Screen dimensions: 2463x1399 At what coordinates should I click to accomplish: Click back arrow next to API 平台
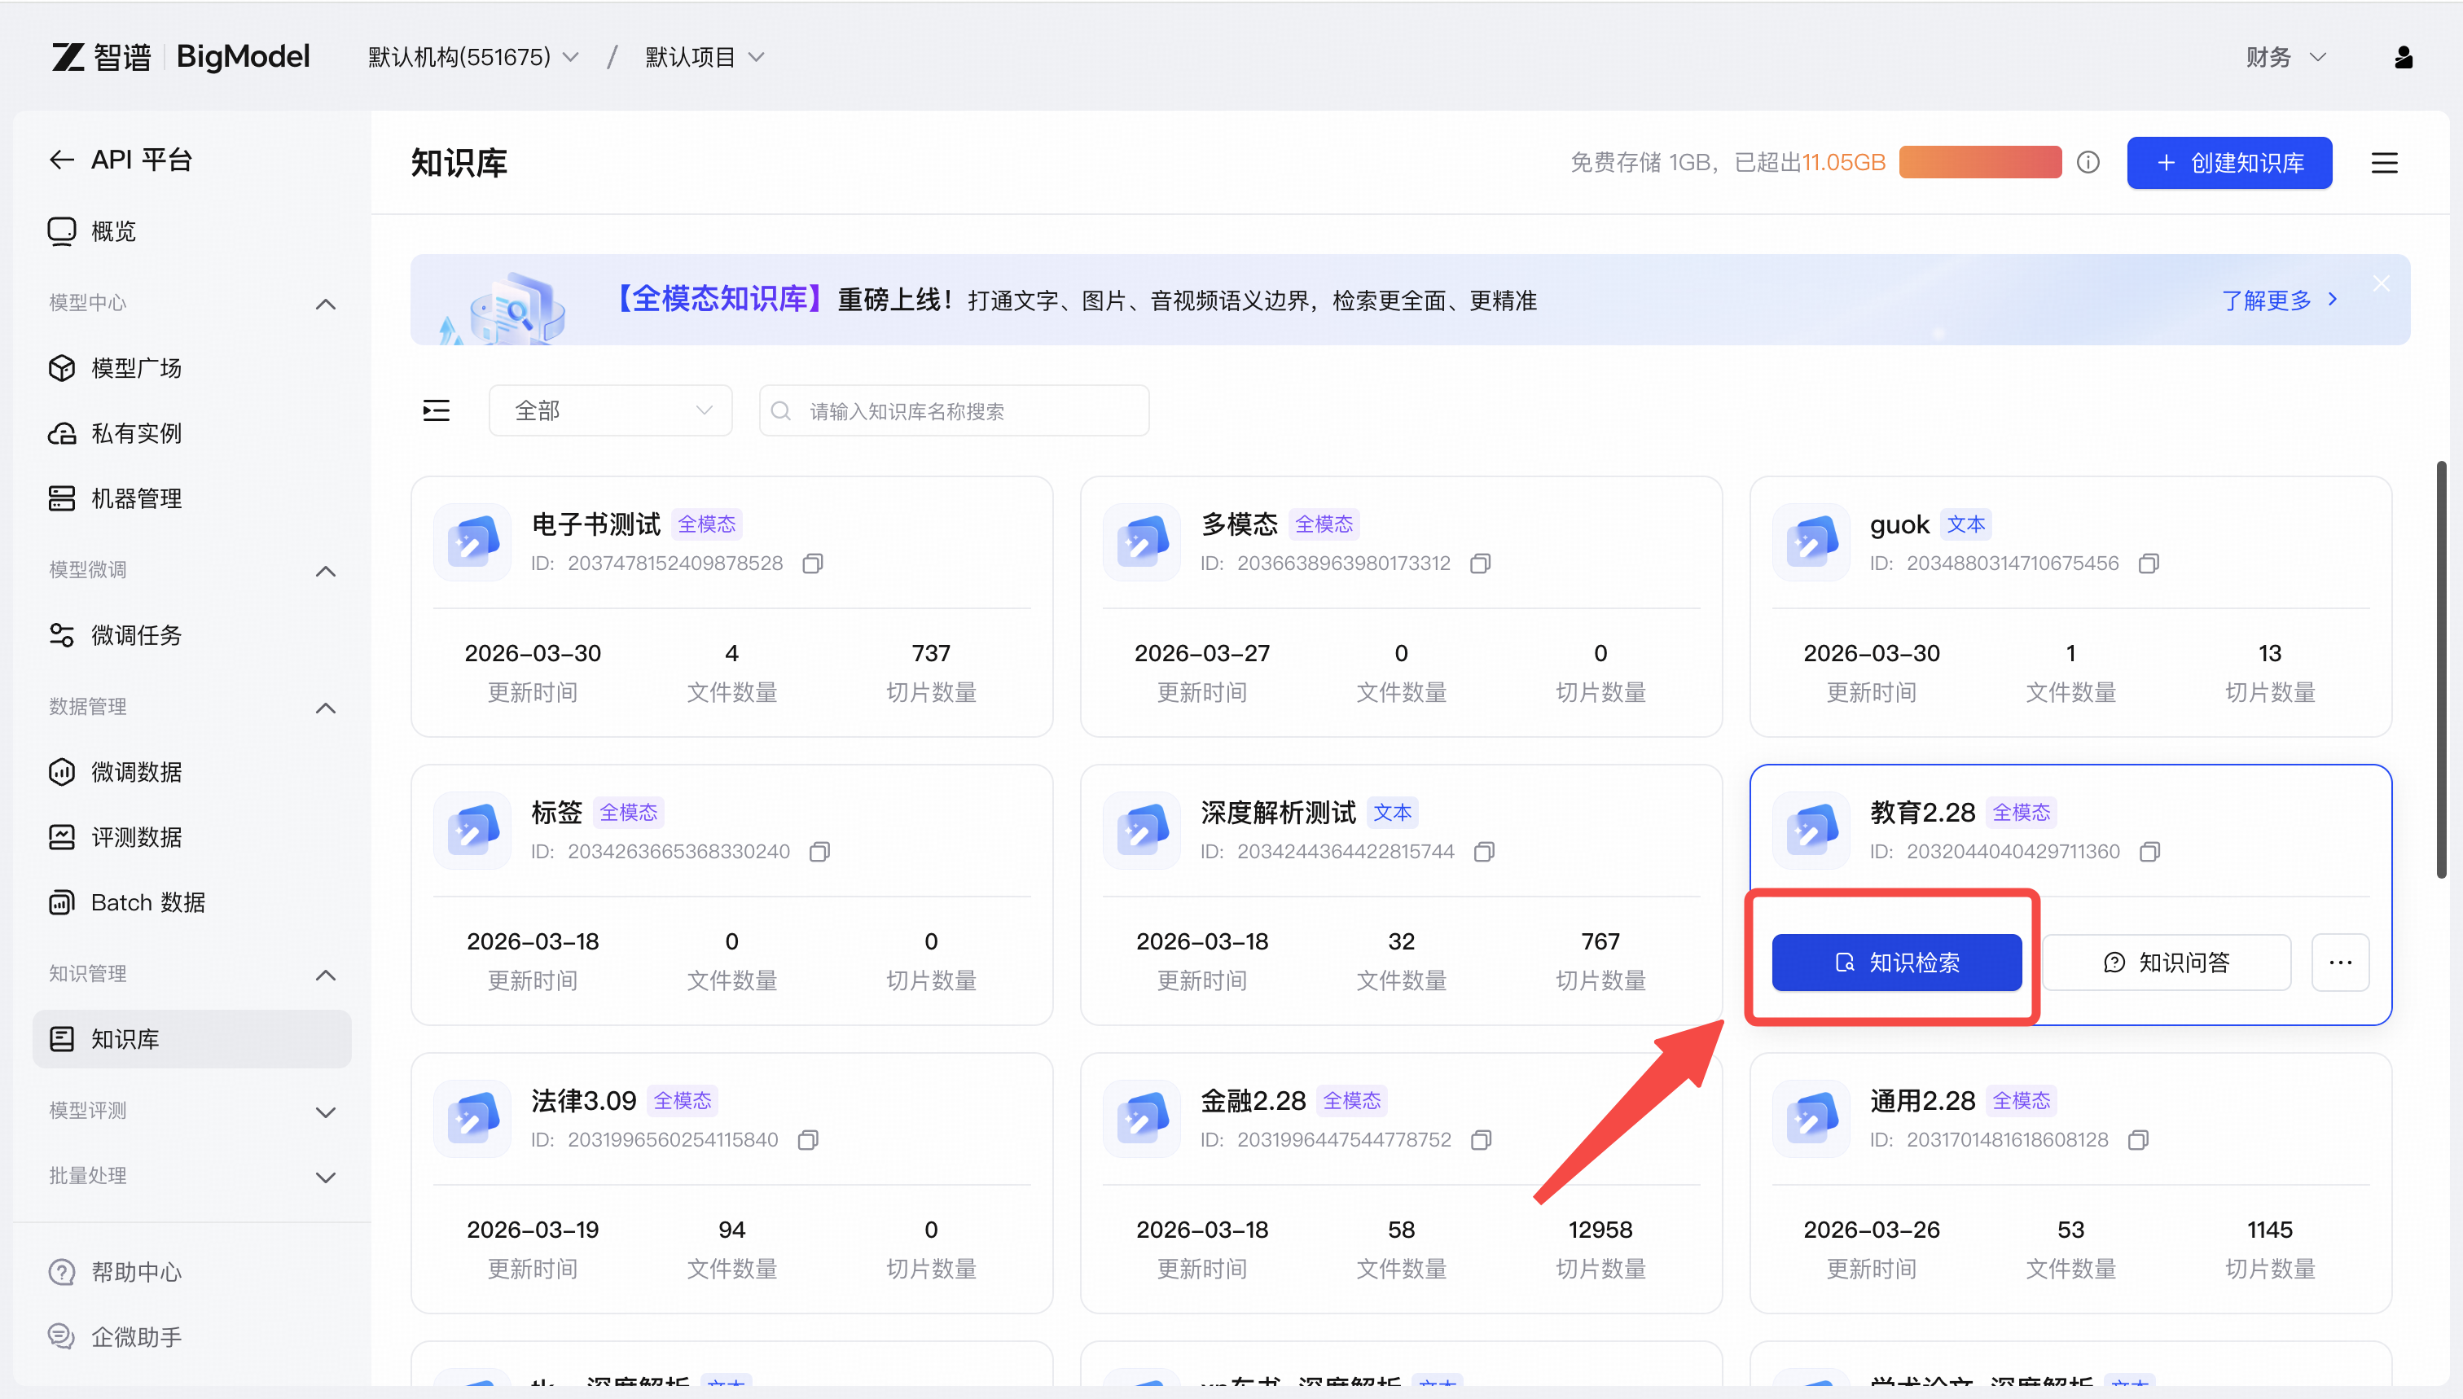[x=62, y=160]
